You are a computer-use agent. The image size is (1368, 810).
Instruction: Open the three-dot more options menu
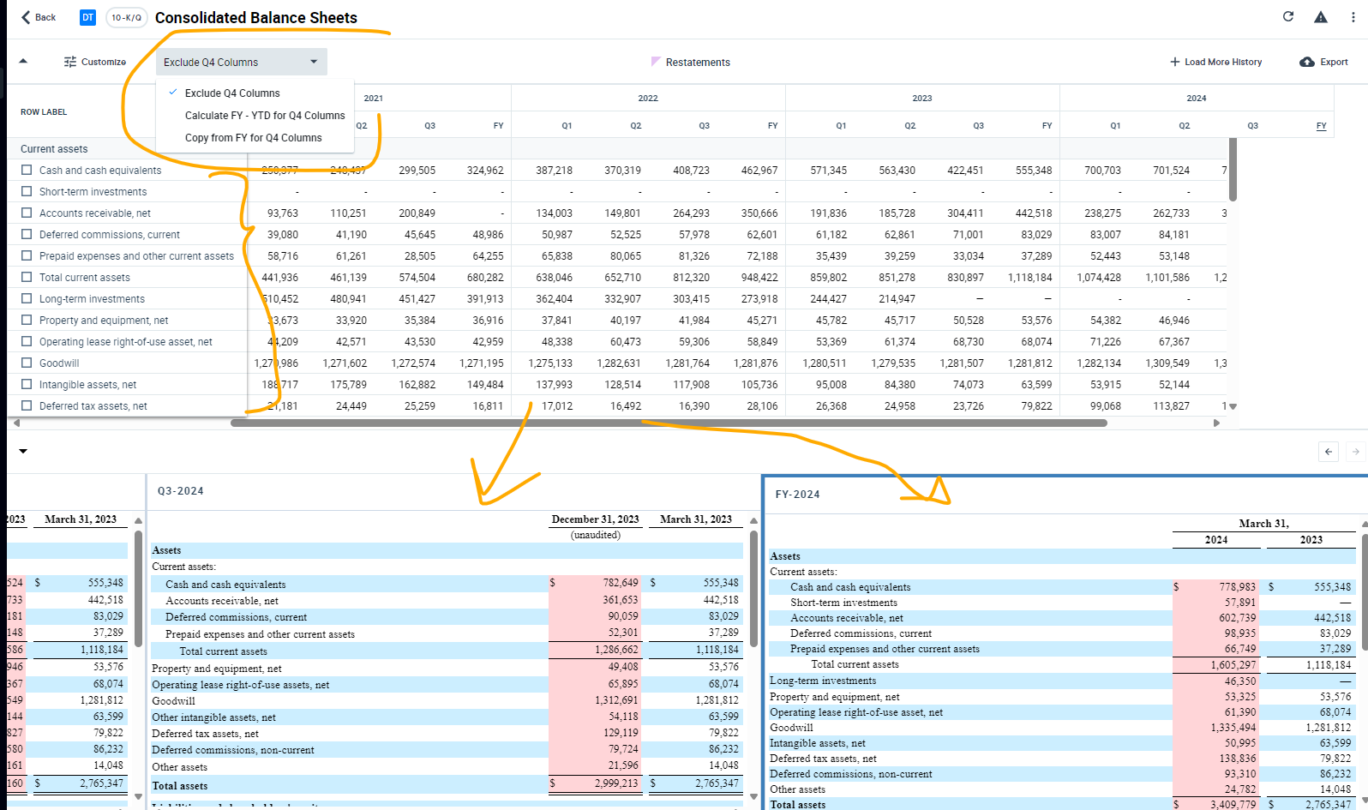coord(1353,17)
